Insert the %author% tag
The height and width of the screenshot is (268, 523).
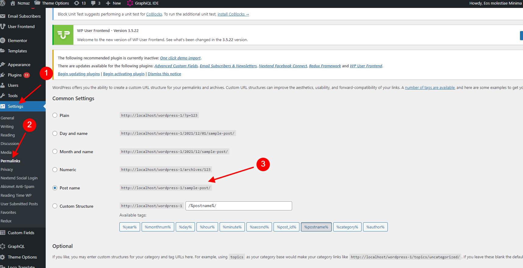pyautogui.click(x=375, y=227)
